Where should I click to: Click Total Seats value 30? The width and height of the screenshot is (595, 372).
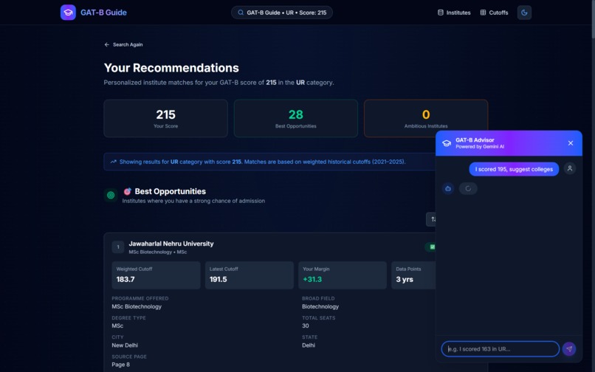pyautogui.click(x=306, y=325)
